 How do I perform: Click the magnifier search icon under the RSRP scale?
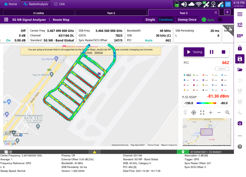[227, 113]
